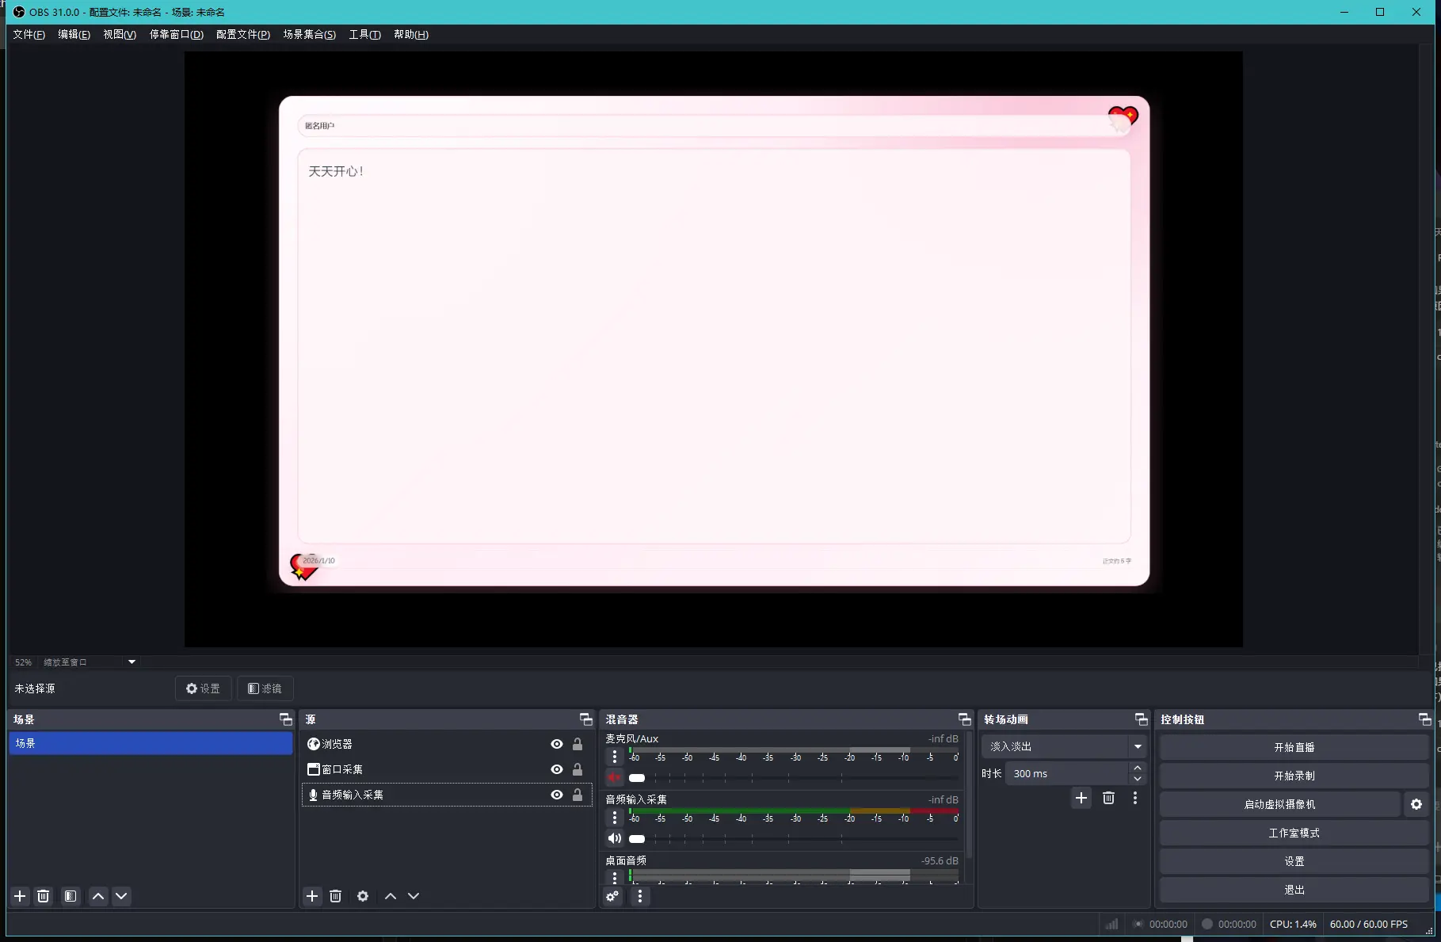Delete selected scene using trash icon
This screenshot has height=942, width=1441.
(x=44, y=896)
